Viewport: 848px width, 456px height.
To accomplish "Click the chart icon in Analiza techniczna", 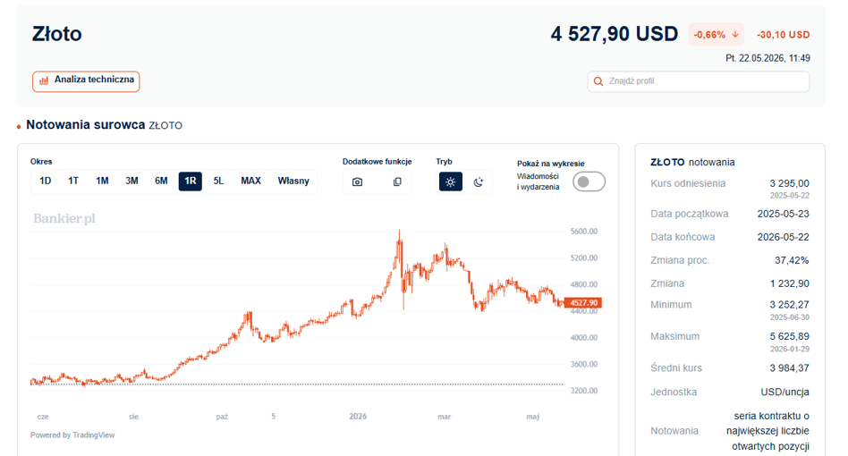I will (44, 80).
